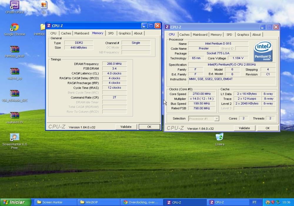Click the DDR2 memory type field
294x206 pixels.
[x=79, y=43]
